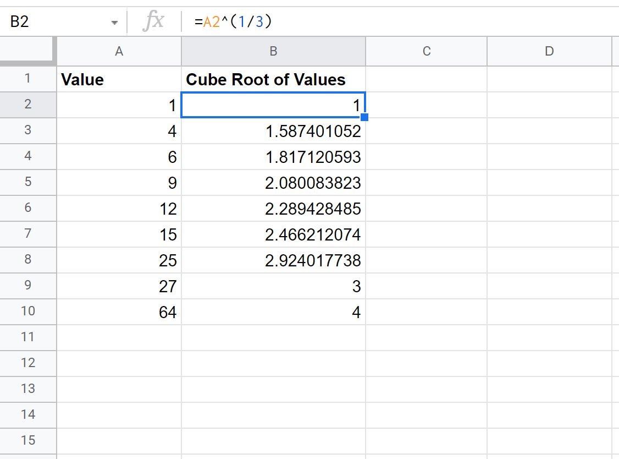619x459 pixels.
Task: Click the cell labeled Value
Action: coord(119,79)
